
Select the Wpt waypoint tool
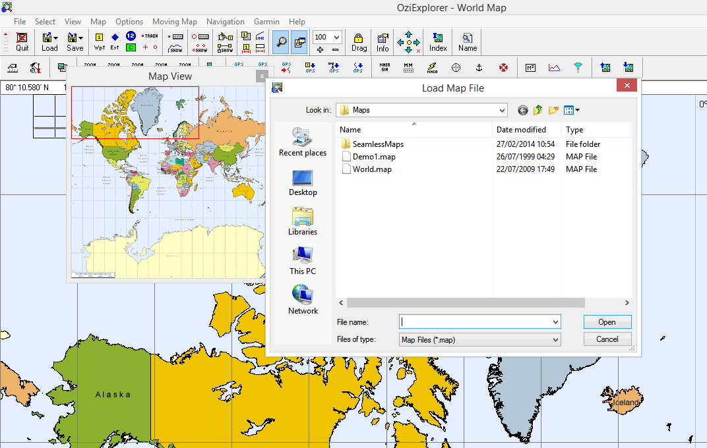coord(99,42)
